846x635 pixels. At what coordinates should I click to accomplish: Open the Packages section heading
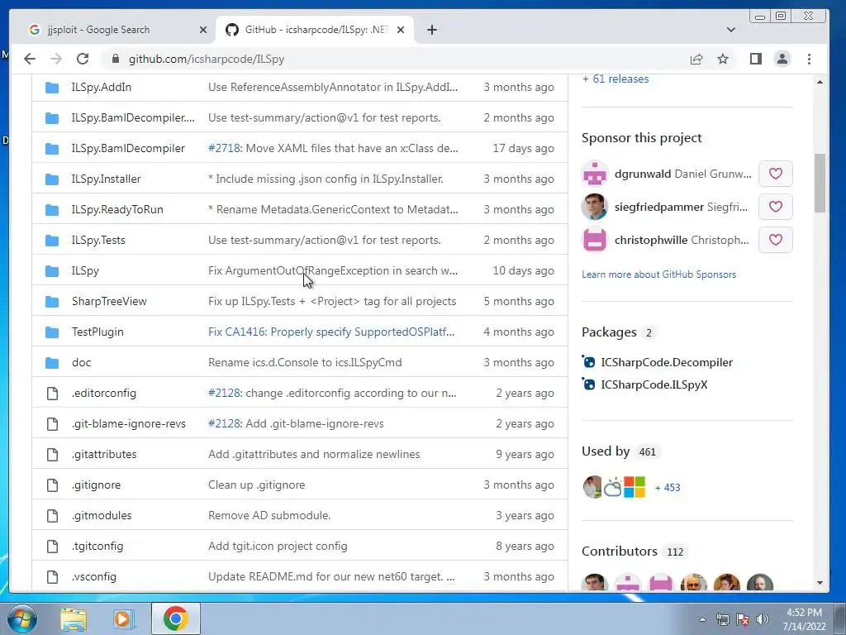(x=609, y=332)
